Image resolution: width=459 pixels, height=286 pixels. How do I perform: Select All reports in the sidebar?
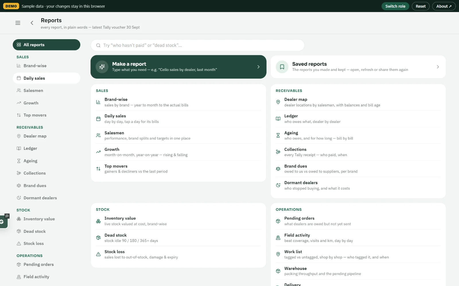pyautogui.click(x=46, y=45)
